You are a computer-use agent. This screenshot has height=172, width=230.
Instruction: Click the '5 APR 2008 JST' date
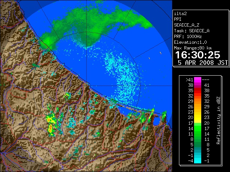[x=203, y=63]
